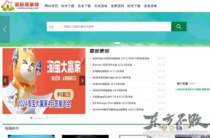Open Planner 5D官方中文版 v2.6.2 link
Image resolution: width=210 pixels, height=138 pixels.
112,65
